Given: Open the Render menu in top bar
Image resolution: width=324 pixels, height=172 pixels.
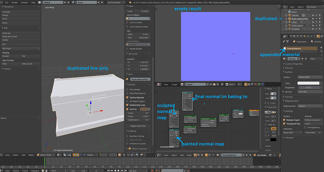Looking at the screenshot, I should click(15, 2).
